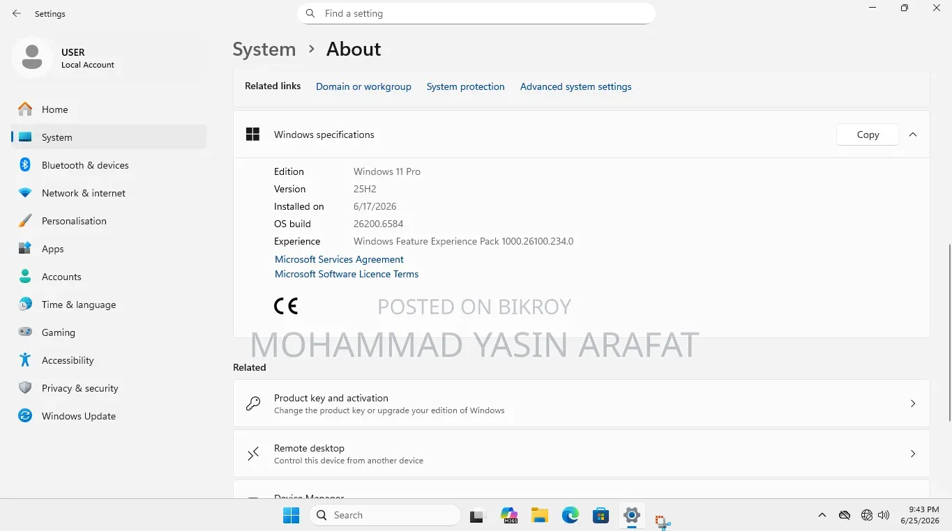952x531 pixels.
Task: Select the Windows Feature Experience Pack text
Action: click(x=463, y=241)
